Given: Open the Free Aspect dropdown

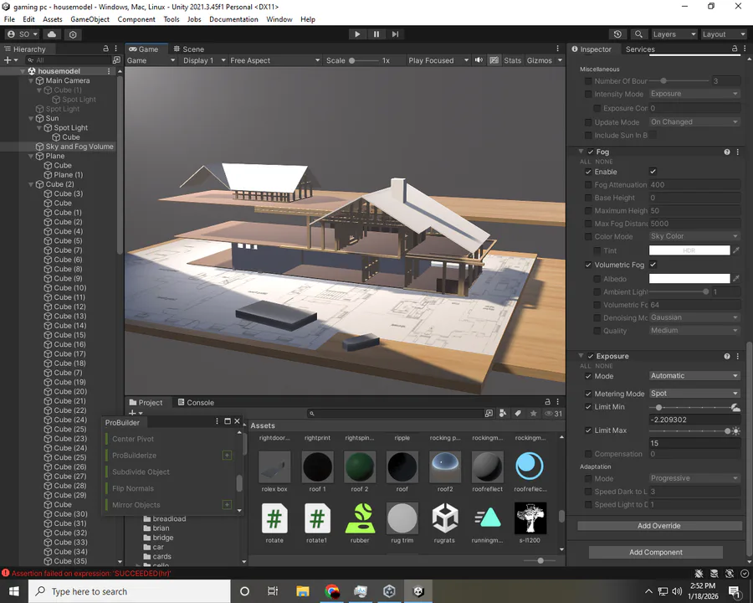Looking at the screenshot, I should [274, 60].
